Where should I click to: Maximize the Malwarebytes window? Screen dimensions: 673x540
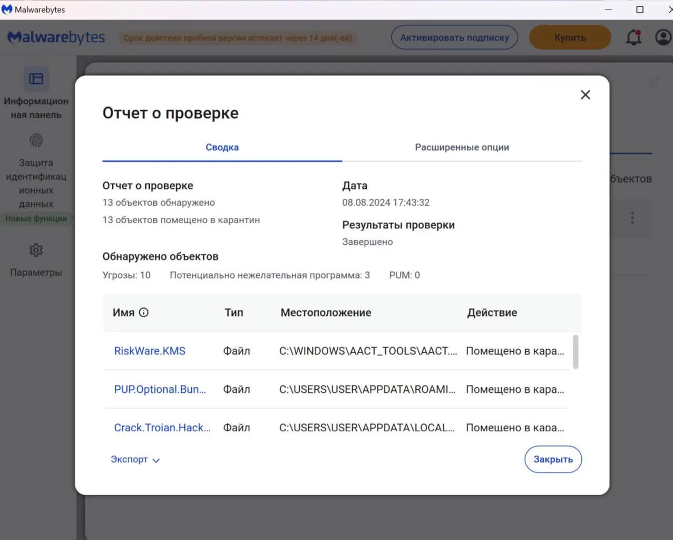tap(640, 9)
